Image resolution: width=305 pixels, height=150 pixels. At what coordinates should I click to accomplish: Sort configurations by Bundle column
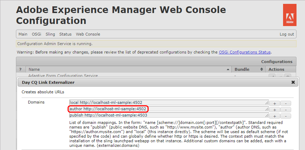249,69
